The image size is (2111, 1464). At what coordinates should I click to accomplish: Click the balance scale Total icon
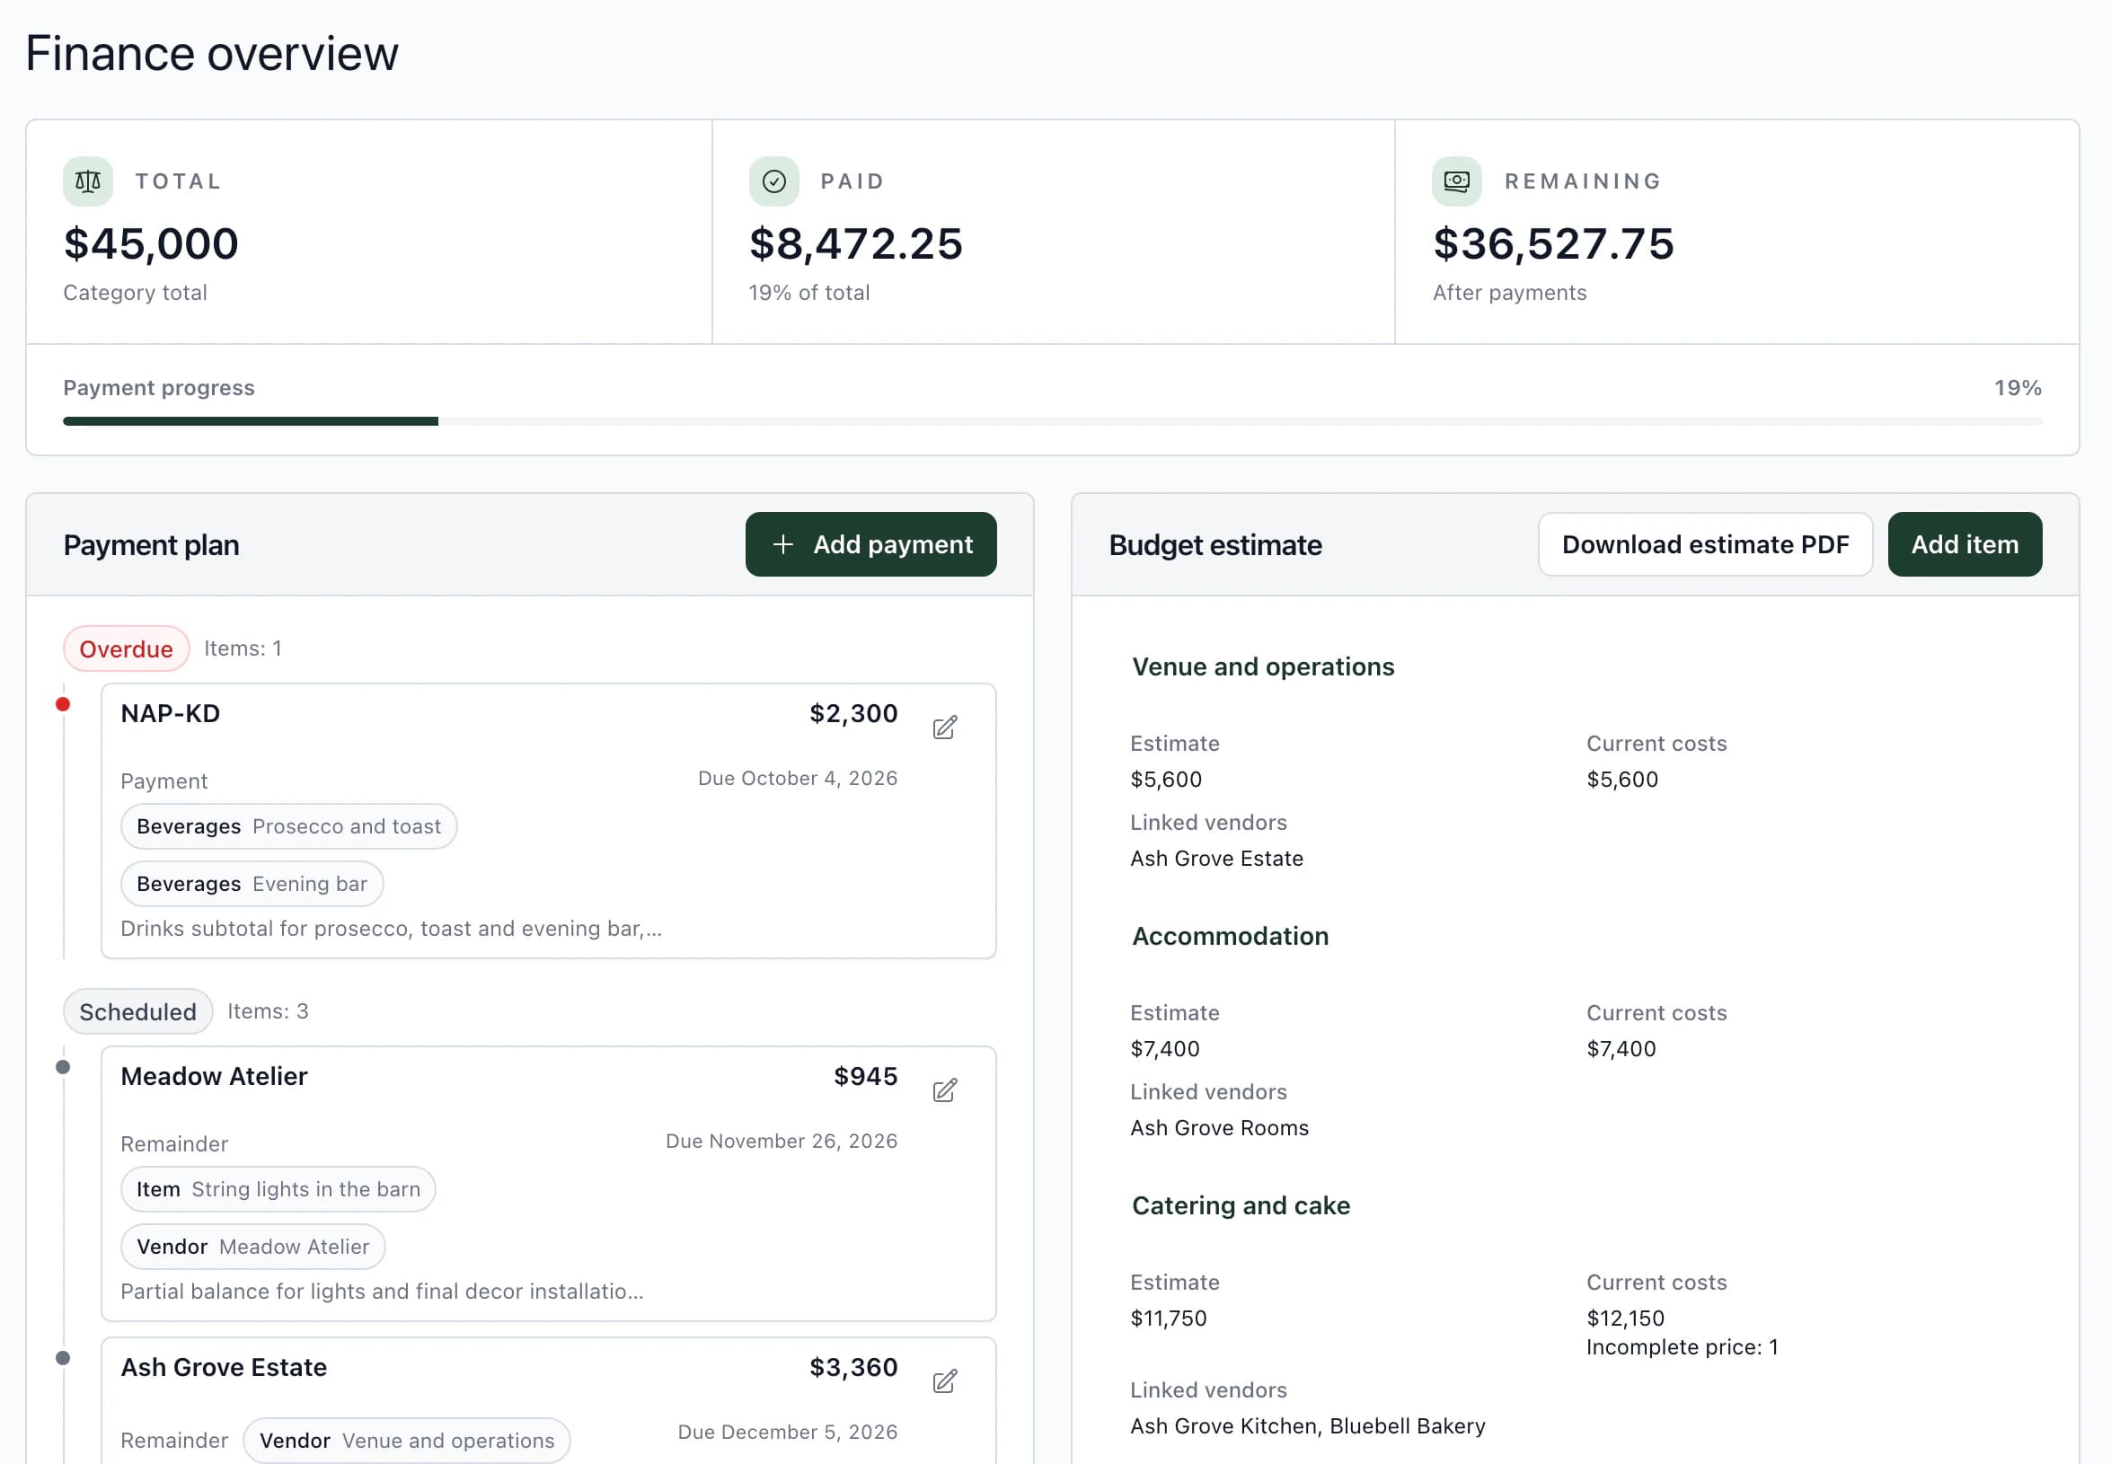pos(88,181)
